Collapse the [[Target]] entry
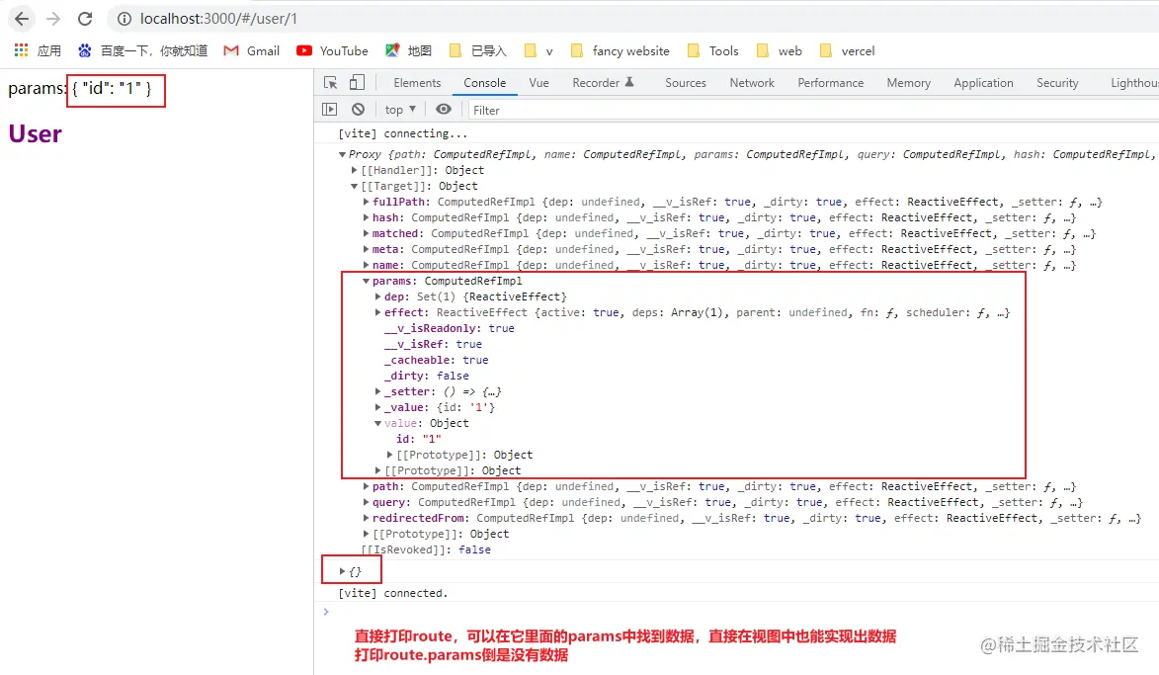Screen dimensions: 1159x675 tap(354, 187)
